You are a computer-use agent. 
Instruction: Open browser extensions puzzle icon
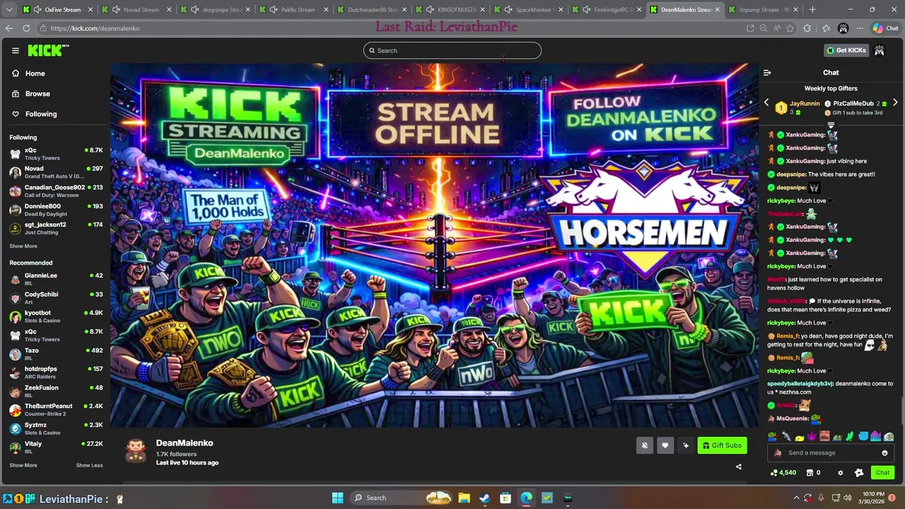pyautogui.click(x=807, y=28)
